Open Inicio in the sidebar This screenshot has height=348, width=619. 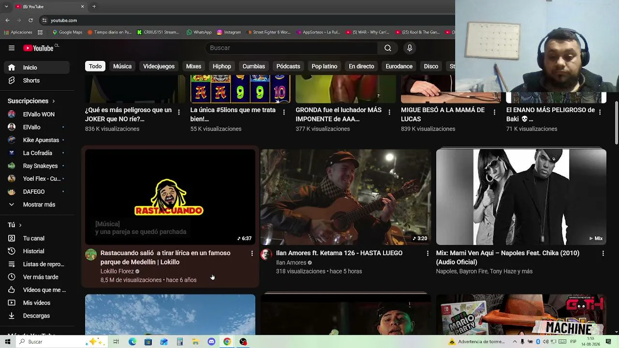37,68
